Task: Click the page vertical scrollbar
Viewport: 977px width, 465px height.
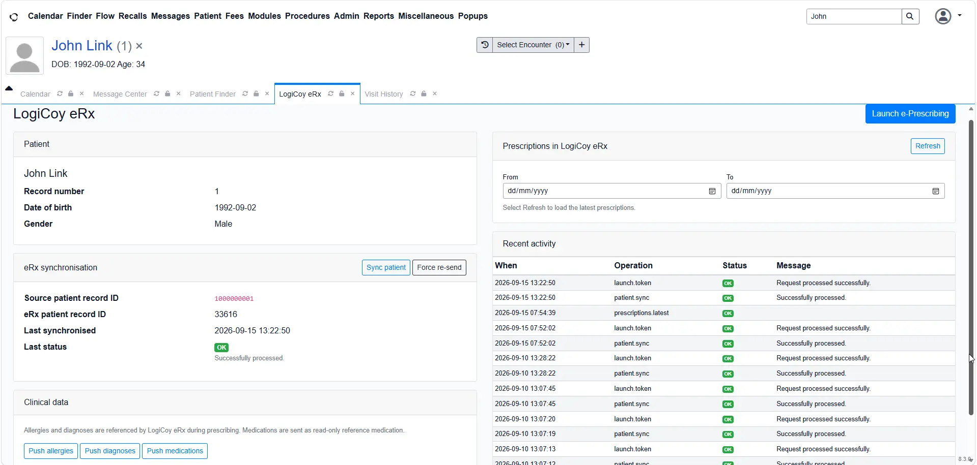Action: pyautogui.click(x=971, y=267)
